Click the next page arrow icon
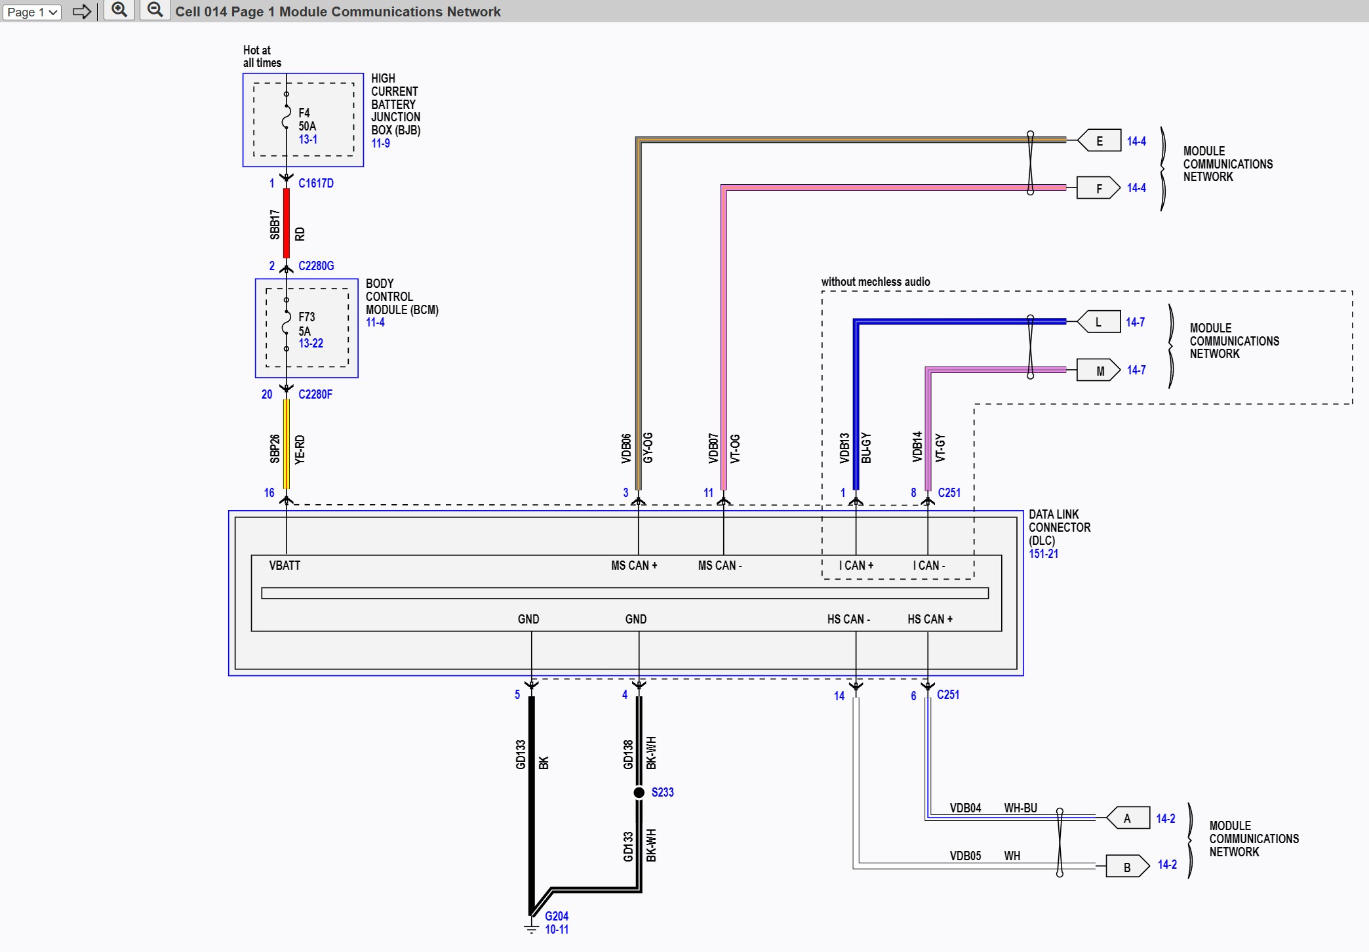Screen dimensions: 1369x952 point(82,11)
